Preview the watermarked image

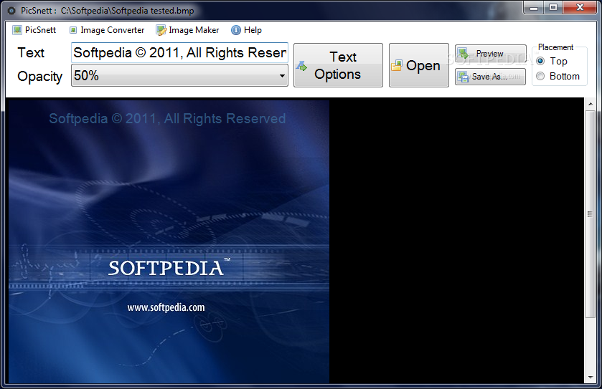[491, 53]
